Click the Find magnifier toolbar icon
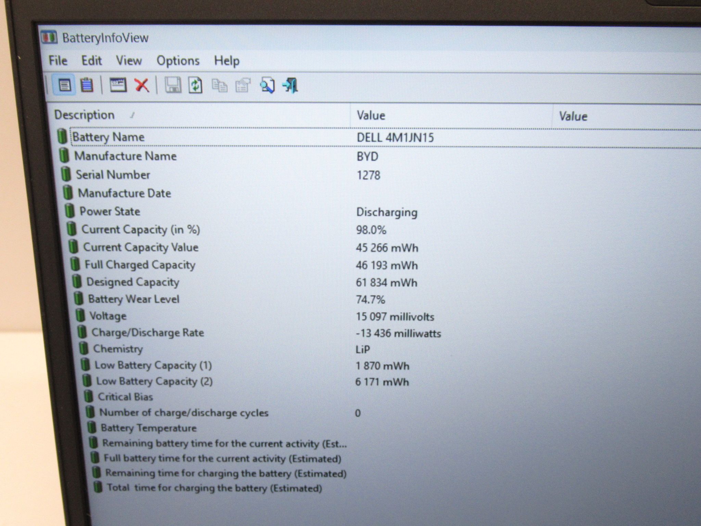Screen dimensions: 701x526 click(x=267, y=85)
